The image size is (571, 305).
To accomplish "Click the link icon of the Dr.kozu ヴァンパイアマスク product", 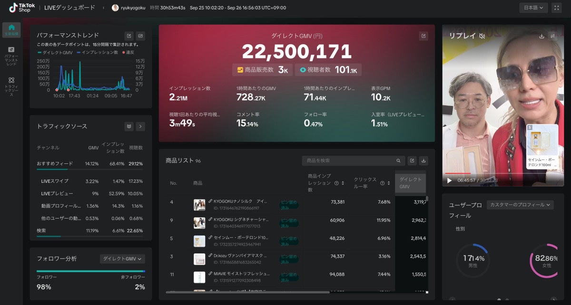I will [x=210, y=256].
